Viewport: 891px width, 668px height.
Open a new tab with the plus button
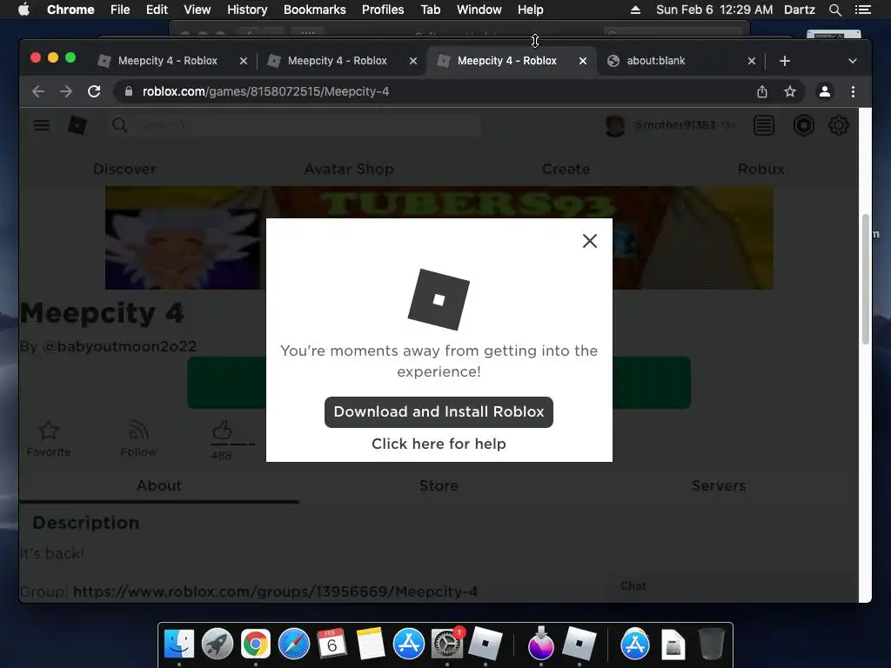point(785,61)
